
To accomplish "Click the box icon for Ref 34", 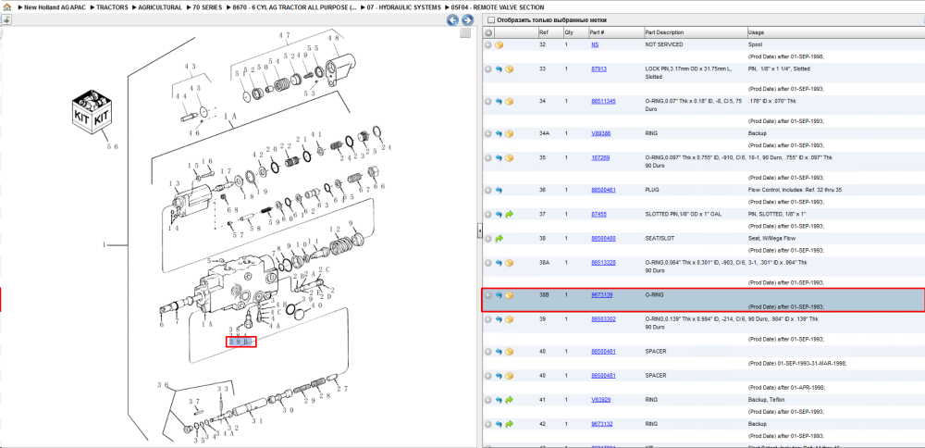I will (x=509, y=102).
